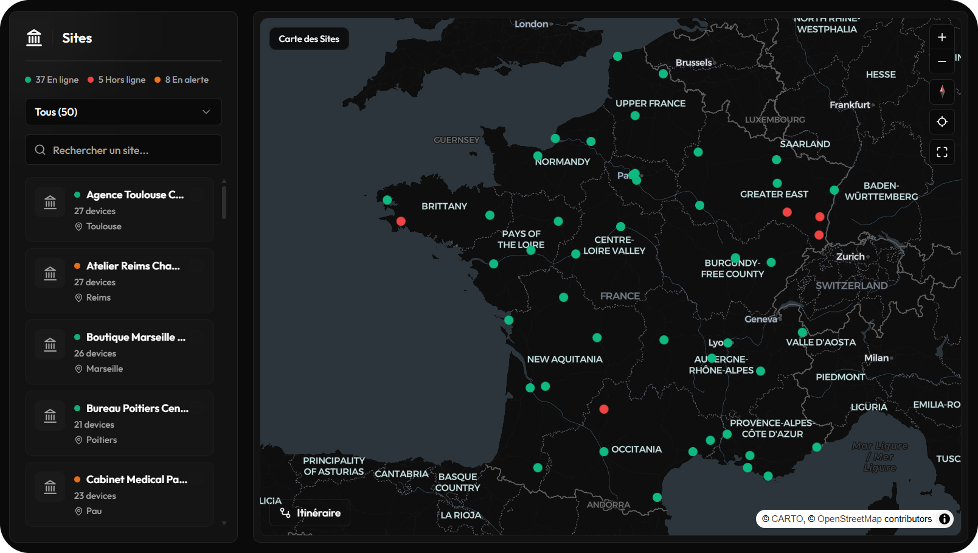Click the Atelier Reims site icon
The image size is (978, 553).
click(50, 273)
